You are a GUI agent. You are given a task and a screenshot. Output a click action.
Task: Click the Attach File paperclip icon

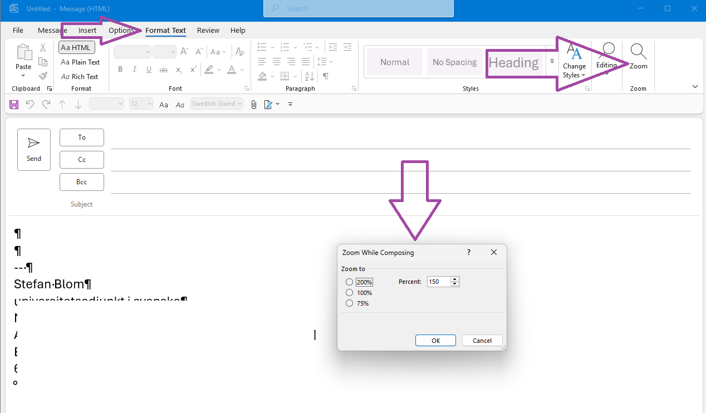[x=254, y=104]
